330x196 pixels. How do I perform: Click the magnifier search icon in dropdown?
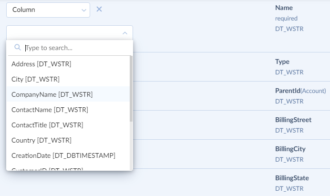click(18, 48)
